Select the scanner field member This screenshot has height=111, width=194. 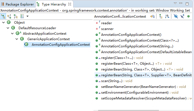[x=107, y=29]
